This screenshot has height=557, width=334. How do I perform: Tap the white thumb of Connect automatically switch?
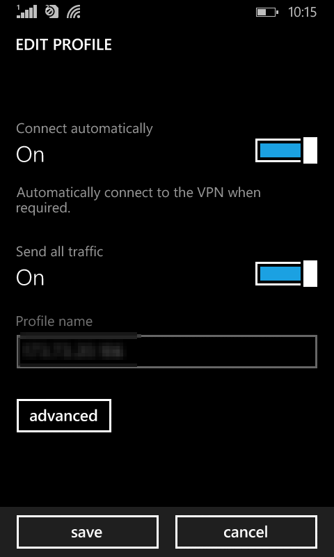310,150
